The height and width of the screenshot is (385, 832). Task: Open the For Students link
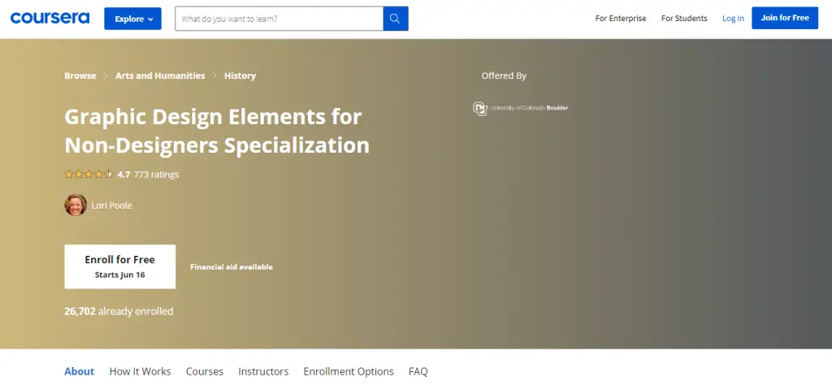click(684, 19)
